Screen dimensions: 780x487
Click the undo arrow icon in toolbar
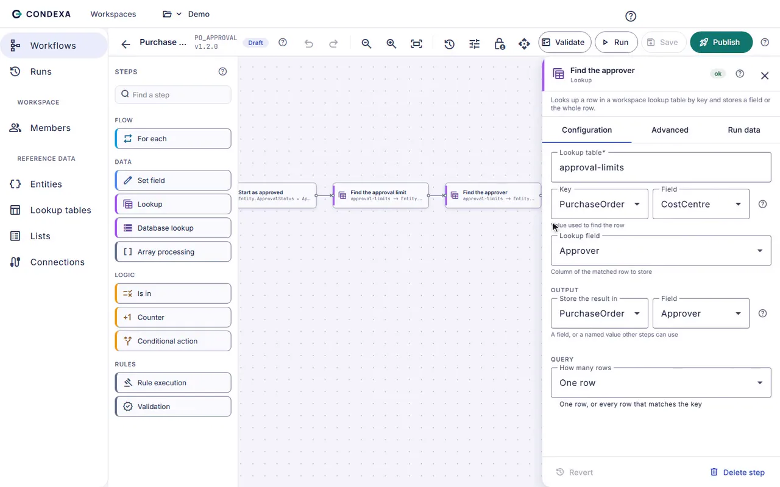coord(309,43)
